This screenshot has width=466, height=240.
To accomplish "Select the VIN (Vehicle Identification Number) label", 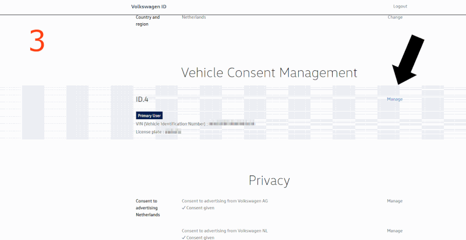I will (x=172, y=124).
